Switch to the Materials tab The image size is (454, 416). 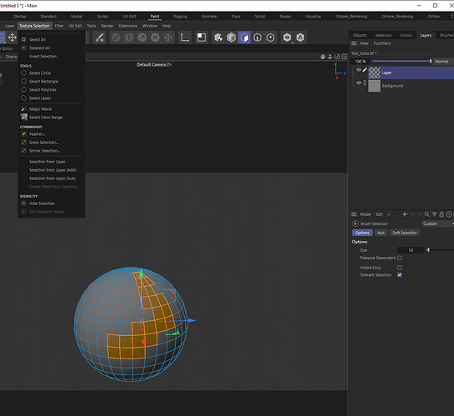click(x=383, y=35)
